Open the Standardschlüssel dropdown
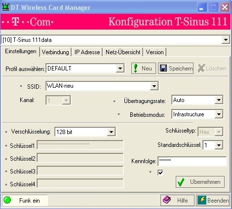This screenshot has width=232, height=209. point(219,145)
